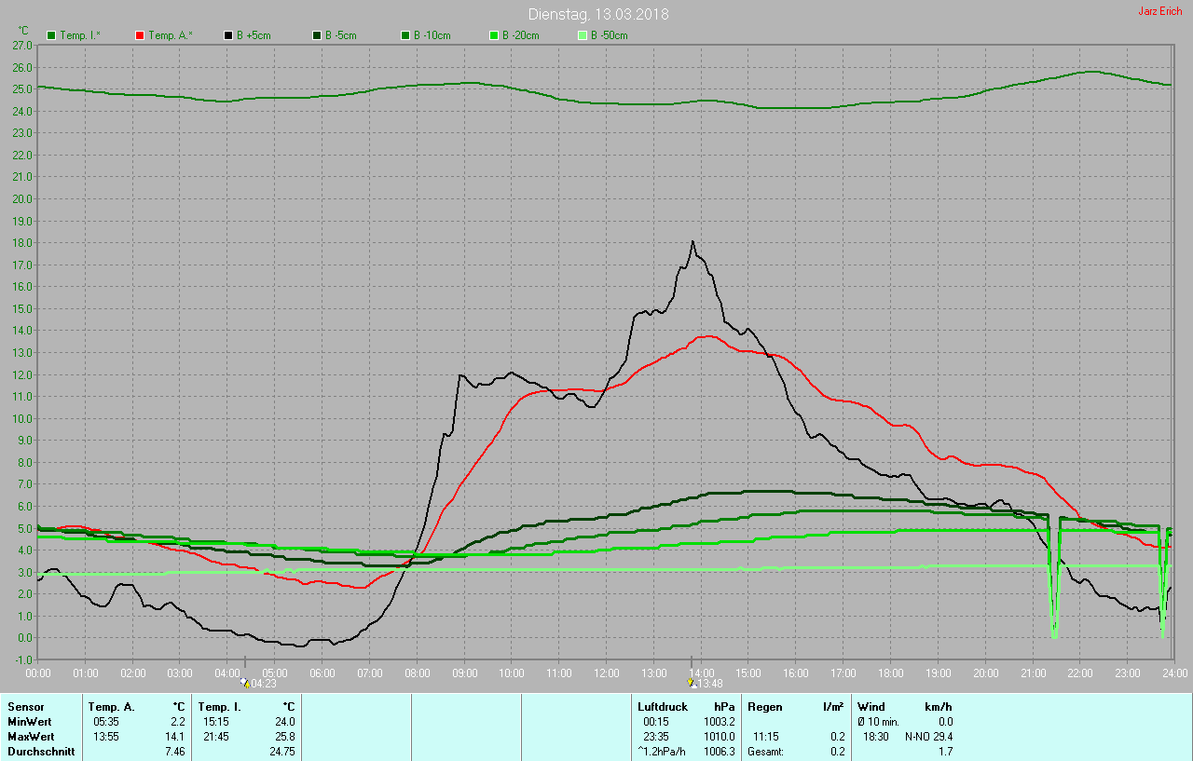Image resolution: width=1193 pixels, height=761 pixels.
Task: Select the Temp. I. average value "24.75"
Action: (x=281, y=752)
